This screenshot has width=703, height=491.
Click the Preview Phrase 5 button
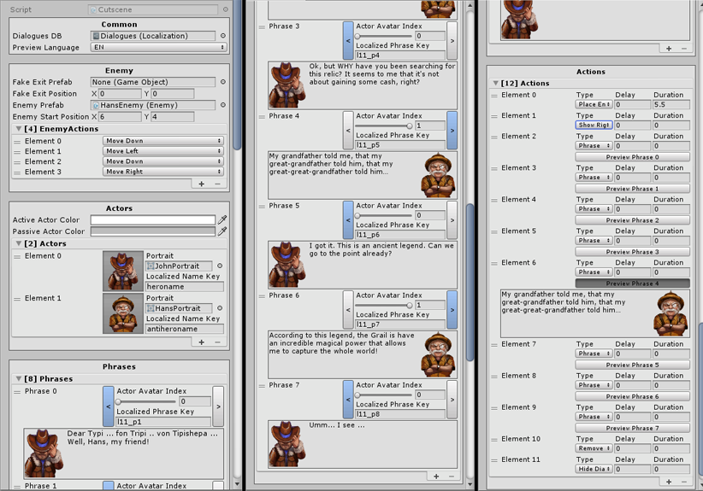(x=632, y=365)
